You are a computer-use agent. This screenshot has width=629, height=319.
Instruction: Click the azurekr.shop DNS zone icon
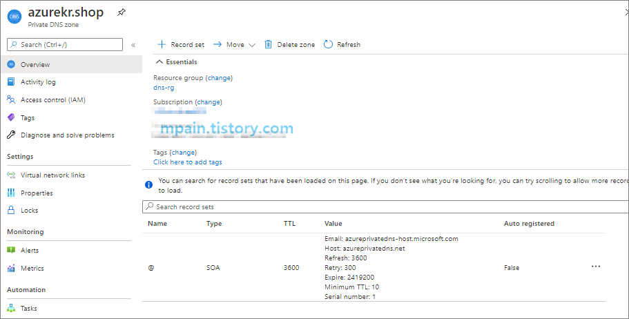14,17
